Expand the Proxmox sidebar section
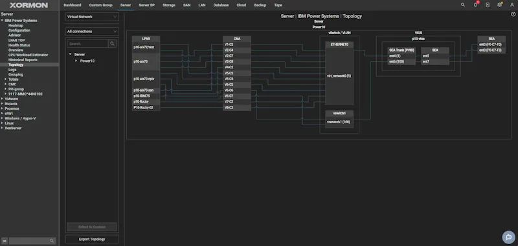This screenshot has width=518, height=246. pyautogui.click(x=3, y=108)
